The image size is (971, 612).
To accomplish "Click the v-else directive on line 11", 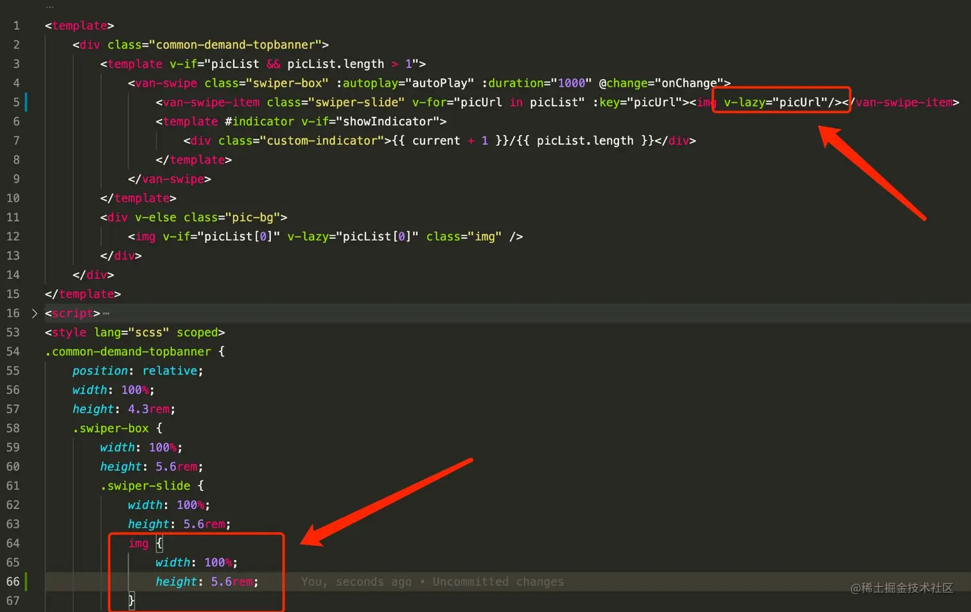I will click(155, 218).
